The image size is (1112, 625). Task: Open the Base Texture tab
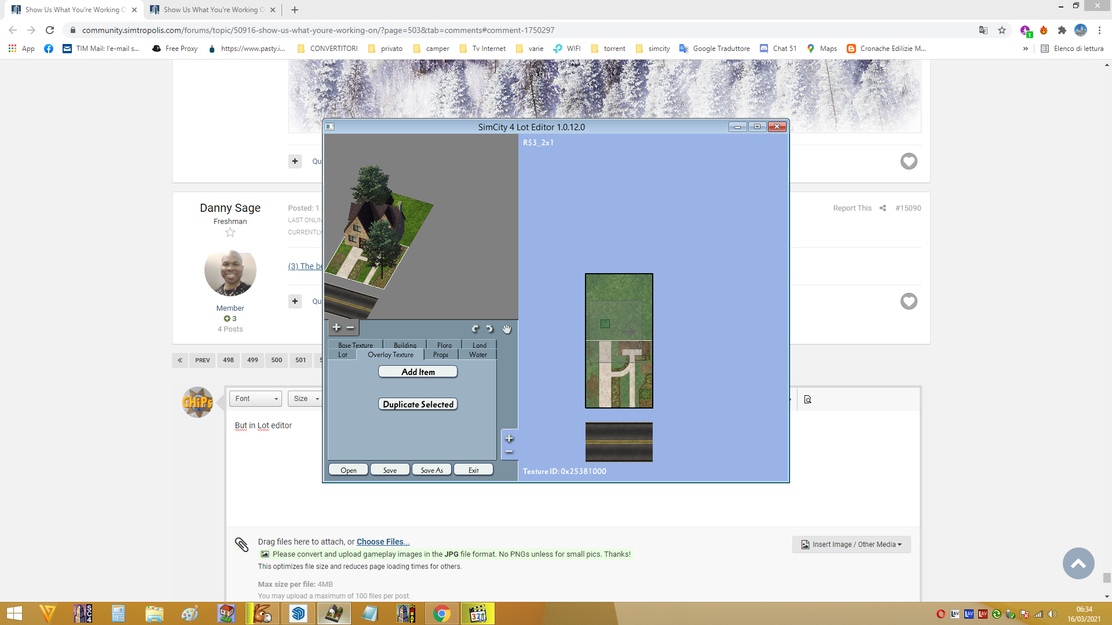[356, 345]
